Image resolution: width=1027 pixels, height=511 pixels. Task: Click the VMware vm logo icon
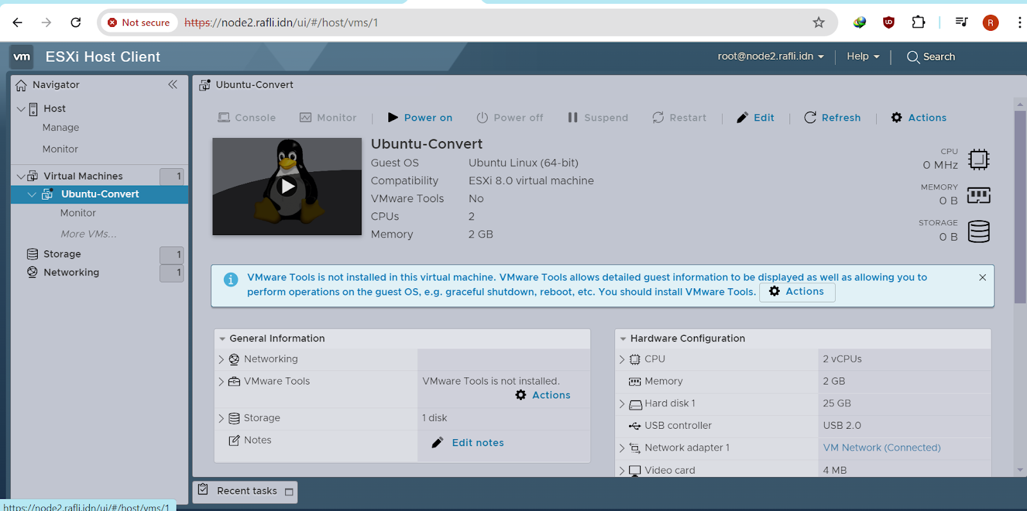[22, 56]
